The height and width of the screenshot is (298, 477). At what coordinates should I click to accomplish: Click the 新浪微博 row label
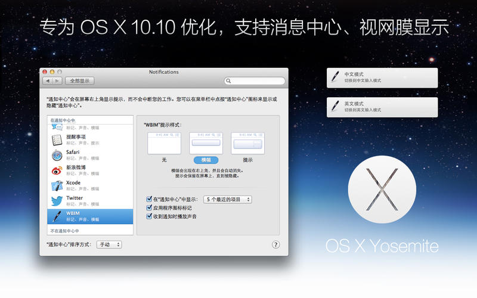[x=76, y=167]
